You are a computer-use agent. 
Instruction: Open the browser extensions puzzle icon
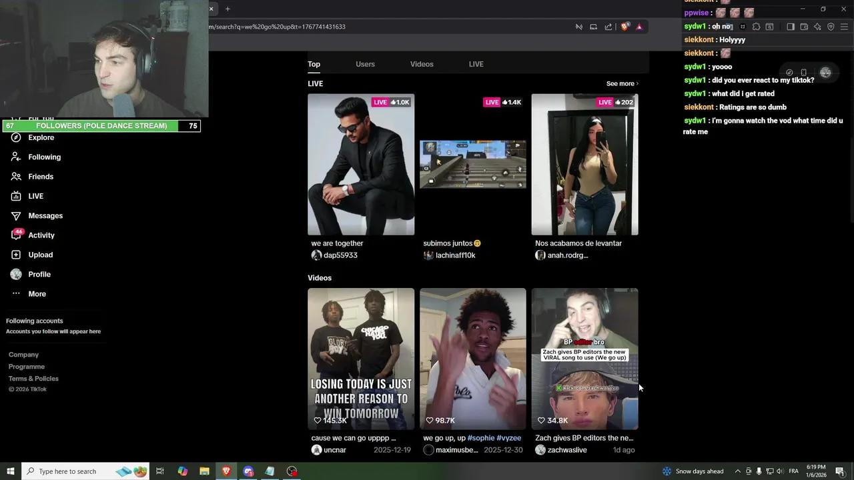coord(756,27)
